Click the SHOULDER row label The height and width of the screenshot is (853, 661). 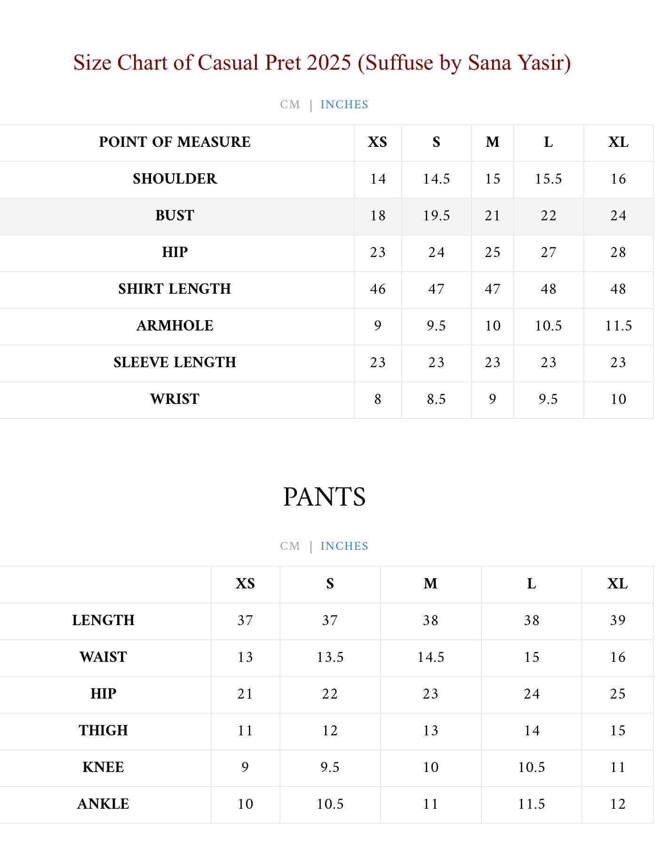(175, 179)
